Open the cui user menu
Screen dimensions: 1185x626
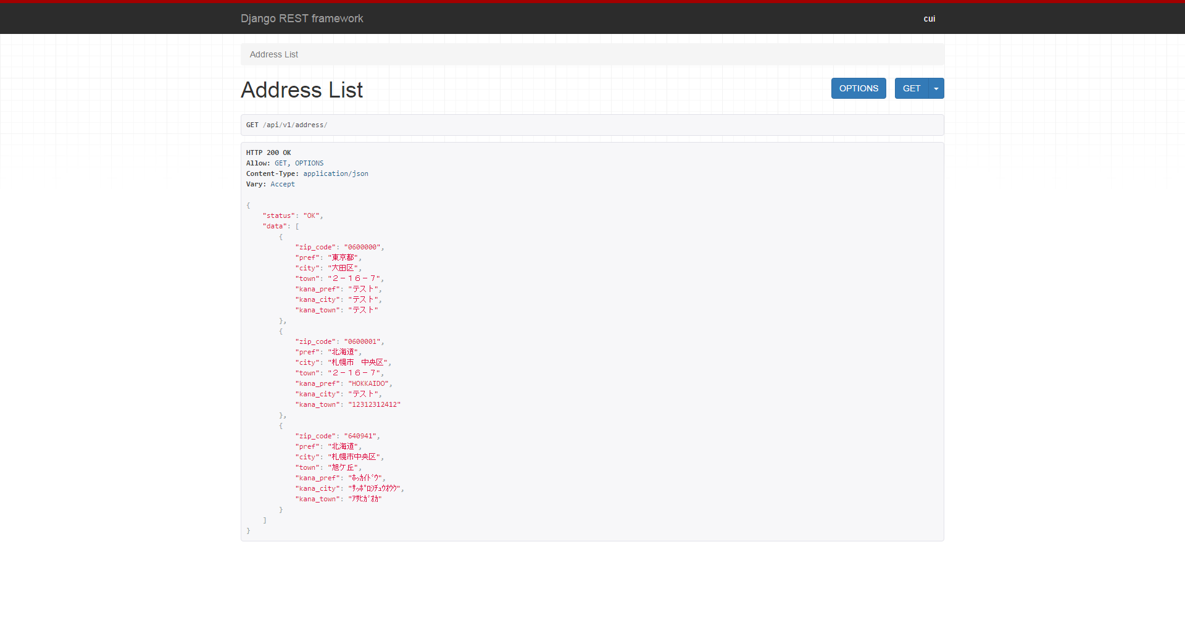[x=929, y=19]
